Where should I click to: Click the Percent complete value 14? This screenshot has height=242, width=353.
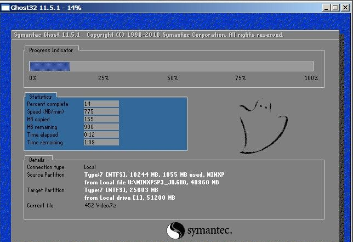[101, 104]
